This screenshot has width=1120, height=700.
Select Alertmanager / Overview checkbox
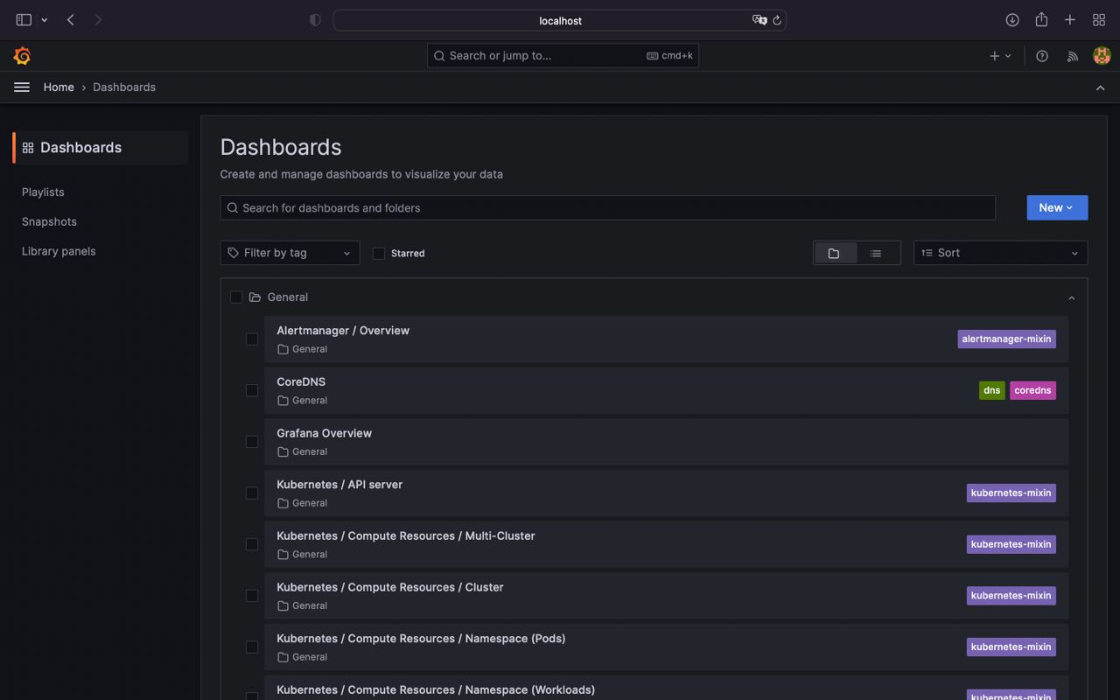[252, 339]
